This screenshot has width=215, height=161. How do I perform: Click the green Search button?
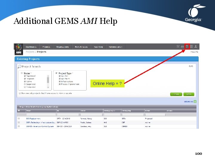176,94
